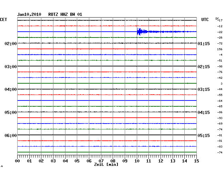Click the DC value -86

[x=220, y=113]
